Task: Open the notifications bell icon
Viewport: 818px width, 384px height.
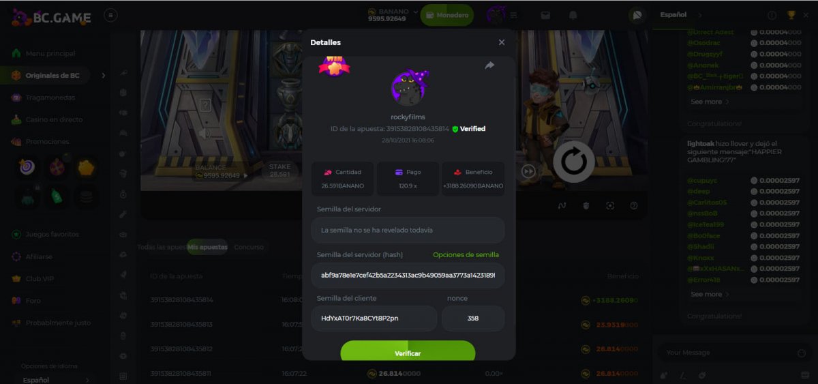Action: click(x=573, y=15)
